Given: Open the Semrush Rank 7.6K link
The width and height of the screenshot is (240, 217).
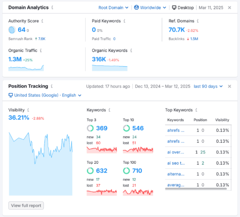Looking at the screenshot, I should pos(42,39).
